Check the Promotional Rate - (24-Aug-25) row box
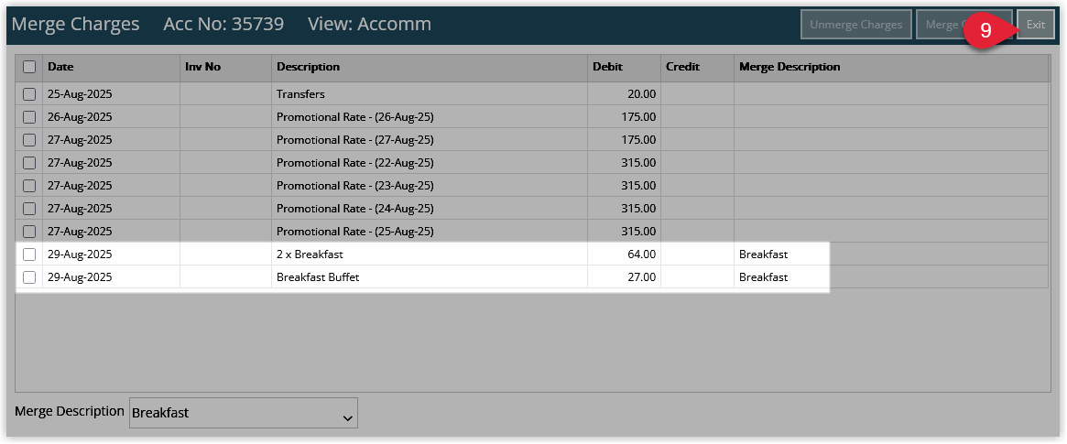This screenshot has width=1067, height=444. tap(29, 209)
